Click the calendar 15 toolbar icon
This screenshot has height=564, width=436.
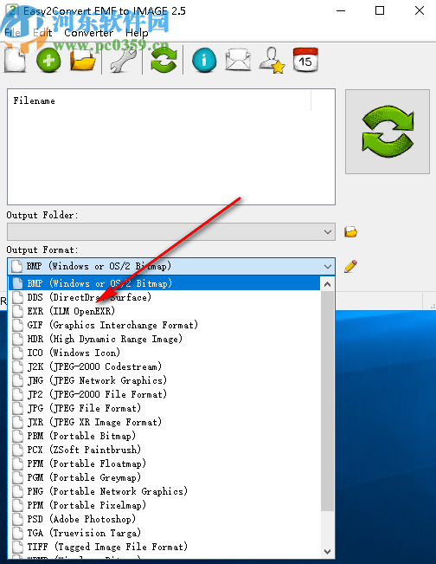[x=305, y=60]
